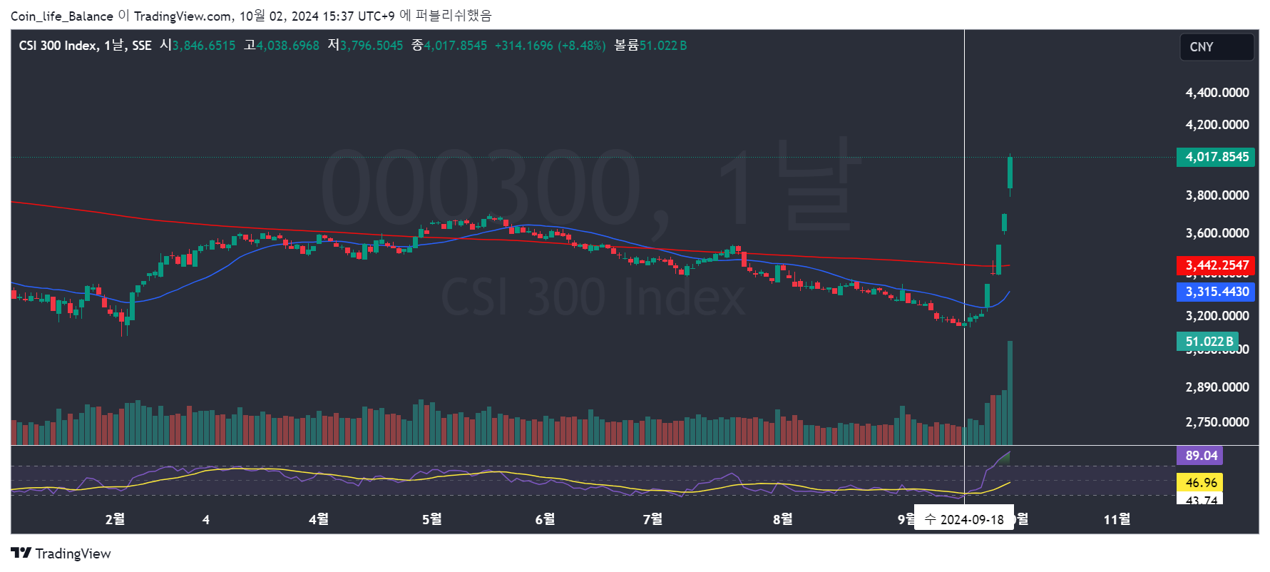1270x572 pixels.
Task: Select the red 3,442.2547 moving average label
Action: tap(1215, 265)
